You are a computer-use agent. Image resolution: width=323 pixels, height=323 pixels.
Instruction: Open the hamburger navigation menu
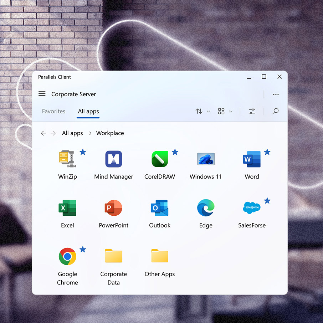point(42,94)
